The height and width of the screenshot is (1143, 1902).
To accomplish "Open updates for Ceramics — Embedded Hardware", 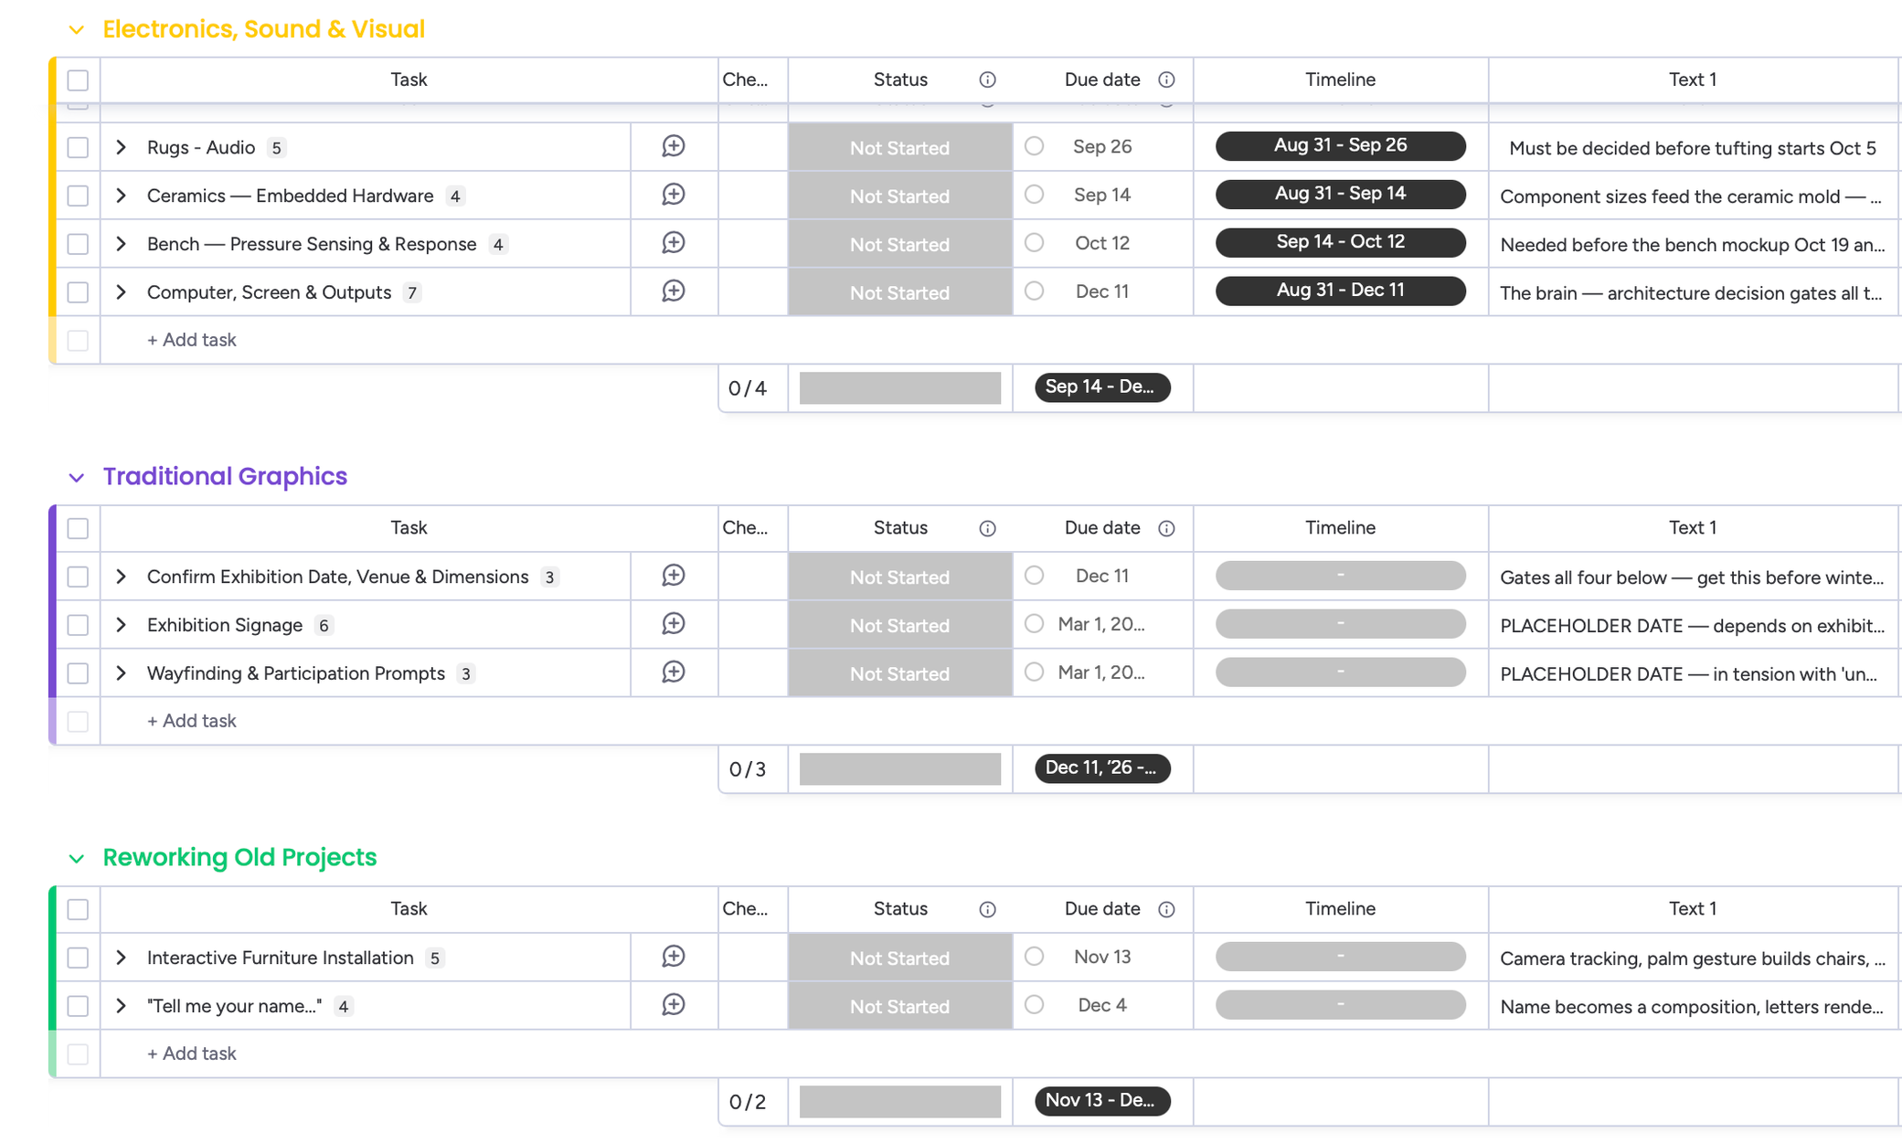I will (674, 195).
